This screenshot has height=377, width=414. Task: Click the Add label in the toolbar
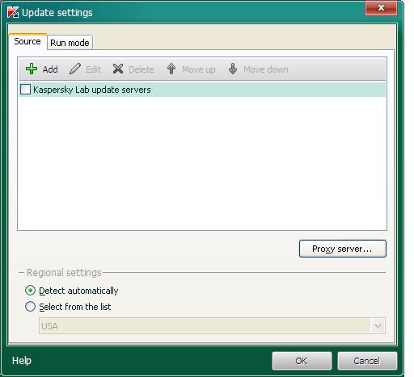pos(50,69)
